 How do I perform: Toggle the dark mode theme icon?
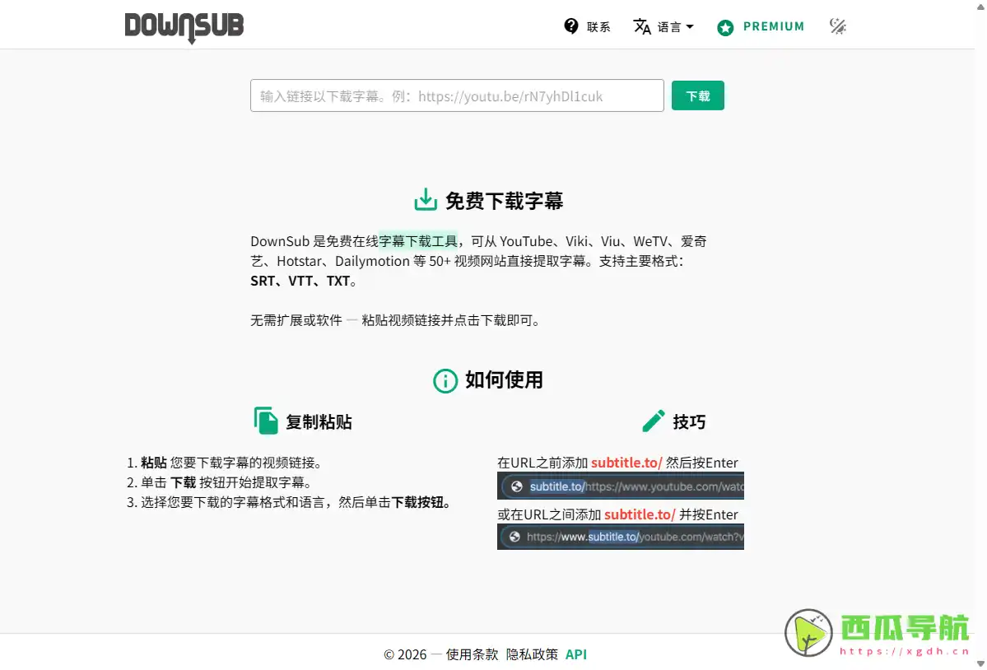[837, 26]
